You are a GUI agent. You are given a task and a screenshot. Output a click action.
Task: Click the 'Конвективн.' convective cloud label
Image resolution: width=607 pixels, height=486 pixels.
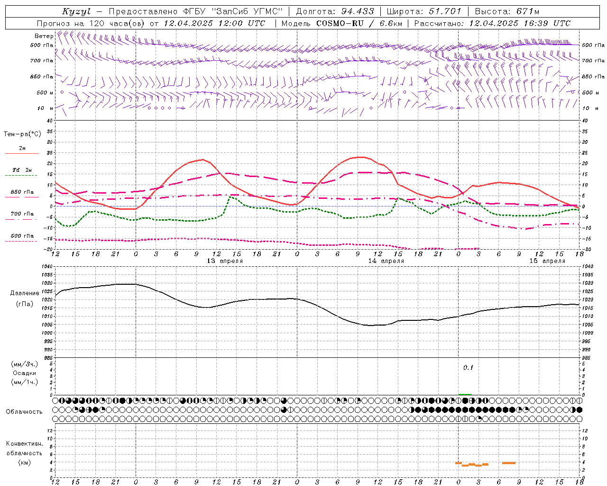point(25,444)
